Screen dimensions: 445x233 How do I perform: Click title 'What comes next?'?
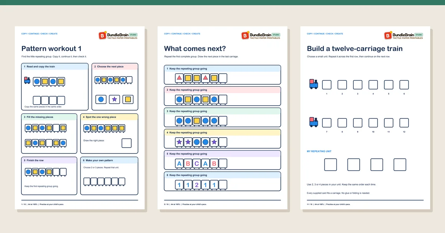pyautogui.click(x=195, y=48)
